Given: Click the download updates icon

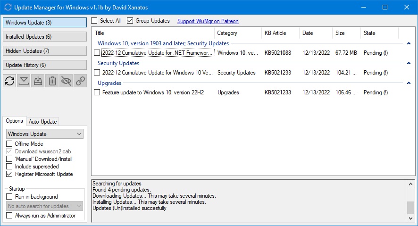Looking at the screenshot, I should point(24,81).
